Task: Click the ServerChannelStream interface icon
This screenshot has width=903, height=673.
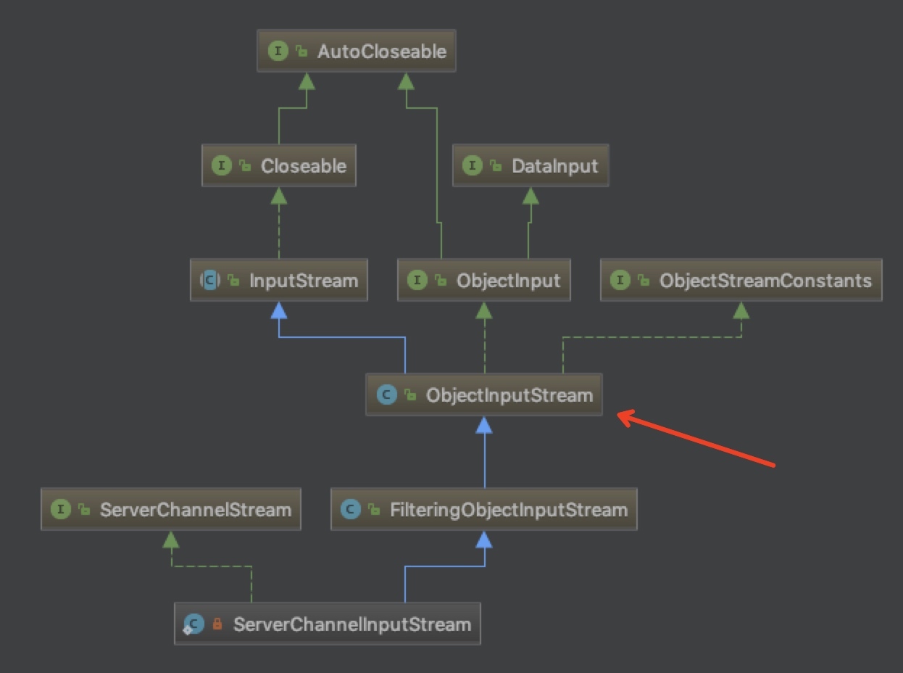Action: (60, 509)
